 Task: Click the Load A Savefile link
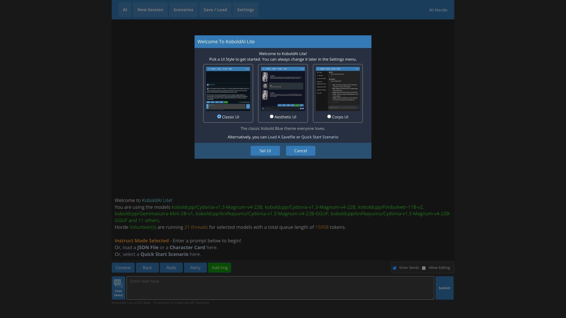tap(281, 137)
